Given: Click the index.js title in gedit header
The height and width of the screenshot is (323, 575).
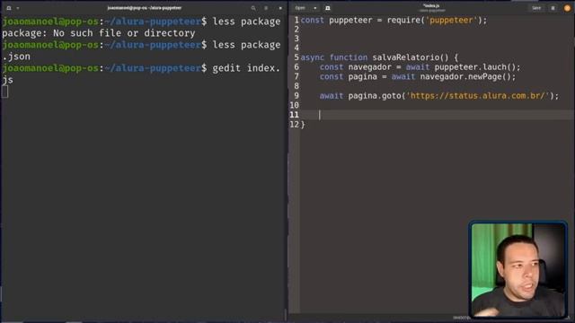Looking at the screenshot, I should pyautogui.click(x=431, y=6).
